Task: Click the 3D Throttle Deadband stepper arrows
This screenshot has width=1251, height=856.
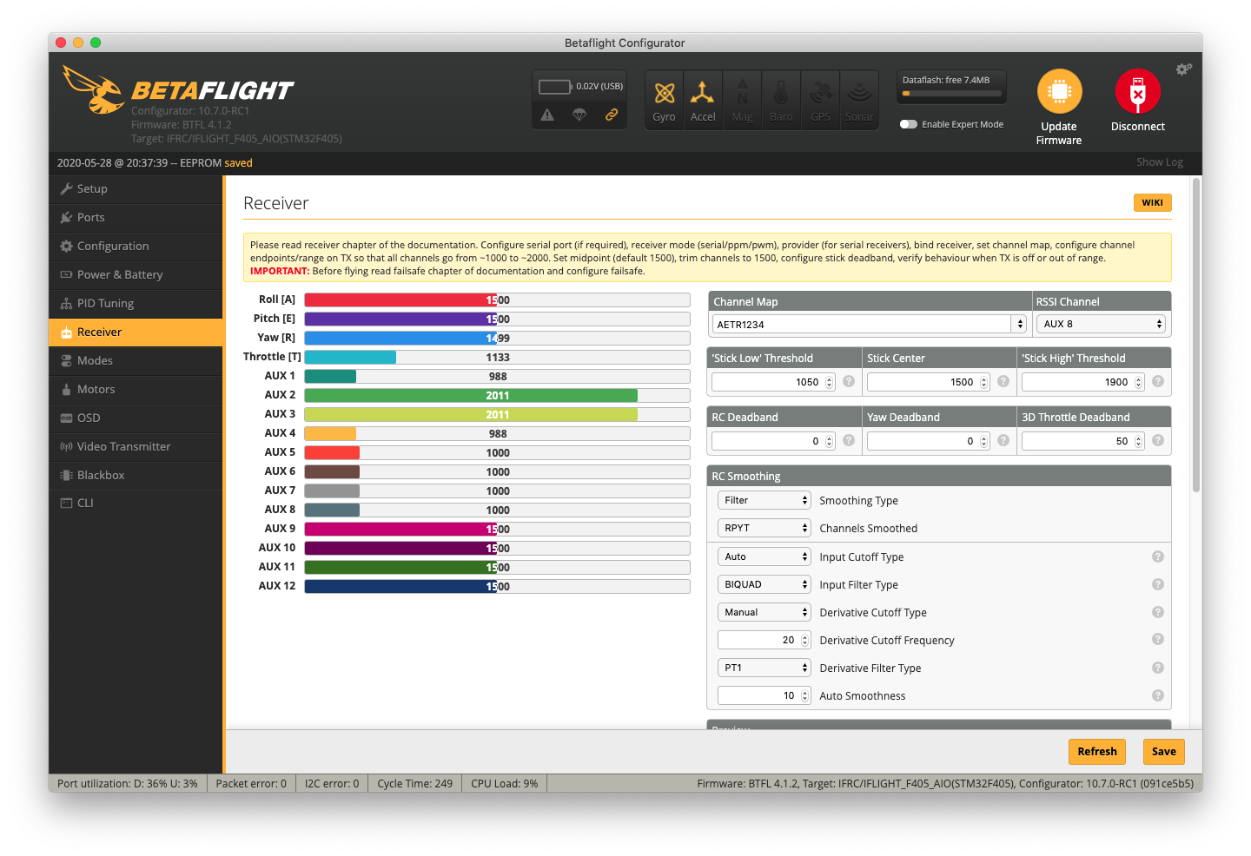Action: [x=1139, y=441]
